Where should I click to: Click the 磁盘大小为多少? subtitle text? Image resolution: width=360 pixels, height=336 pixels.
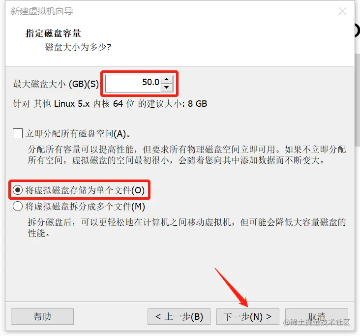click(78, 47)
